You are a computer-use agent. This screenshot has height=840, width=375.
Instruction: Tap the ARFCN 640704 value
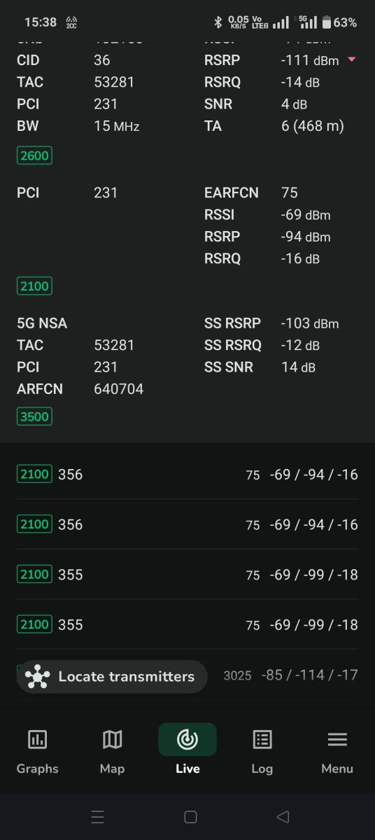(x=119, y=388)
